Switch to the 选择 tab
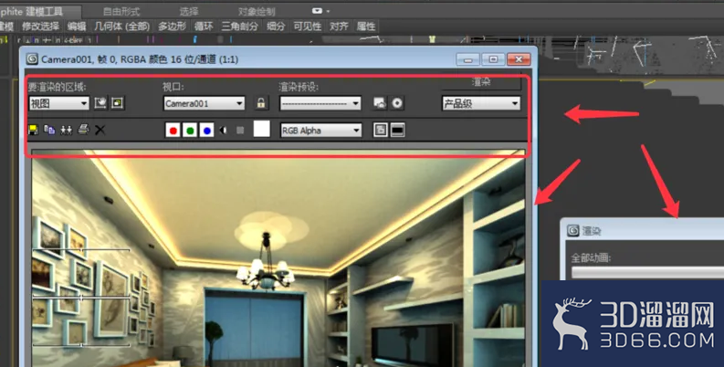Viewport: 724px width, 367px height. 188,12
